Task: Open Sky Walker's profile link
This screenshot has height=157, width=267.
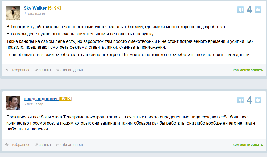Action: (x=35, y=8)
